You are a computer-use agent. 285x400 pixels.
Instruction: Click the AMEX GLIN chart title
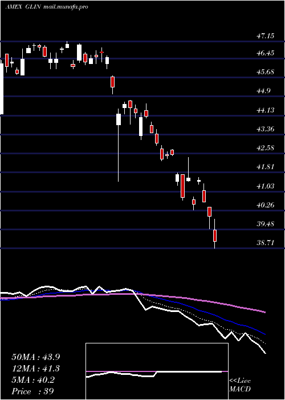(23, 7)
